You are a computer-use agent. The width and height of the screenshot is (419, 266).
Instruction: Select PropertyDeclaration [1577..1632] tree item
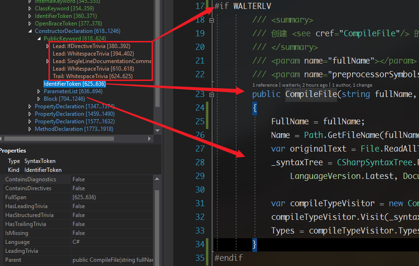[74, 121]
